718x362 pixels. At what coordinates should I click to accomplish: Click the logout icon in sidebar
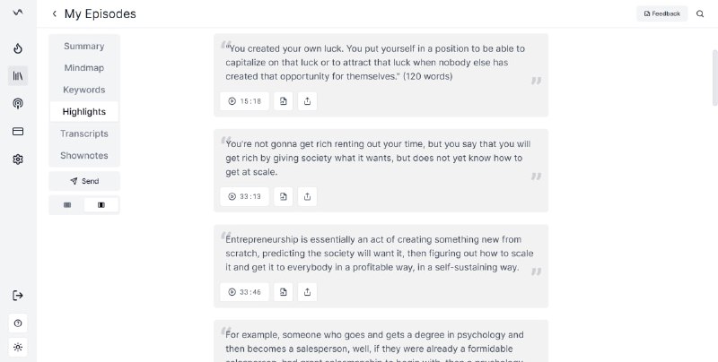click(x=18, y=296)
